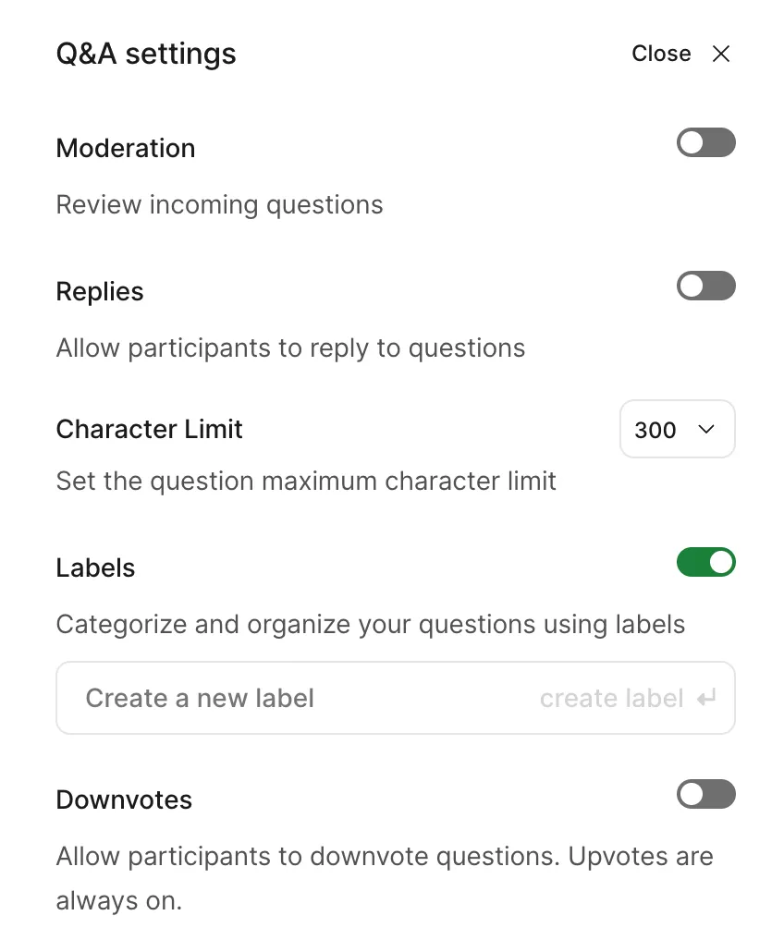The image size is (784, 952).
Task: Click 'Allow participants to reply to questions' text
Action: [290, 348]
